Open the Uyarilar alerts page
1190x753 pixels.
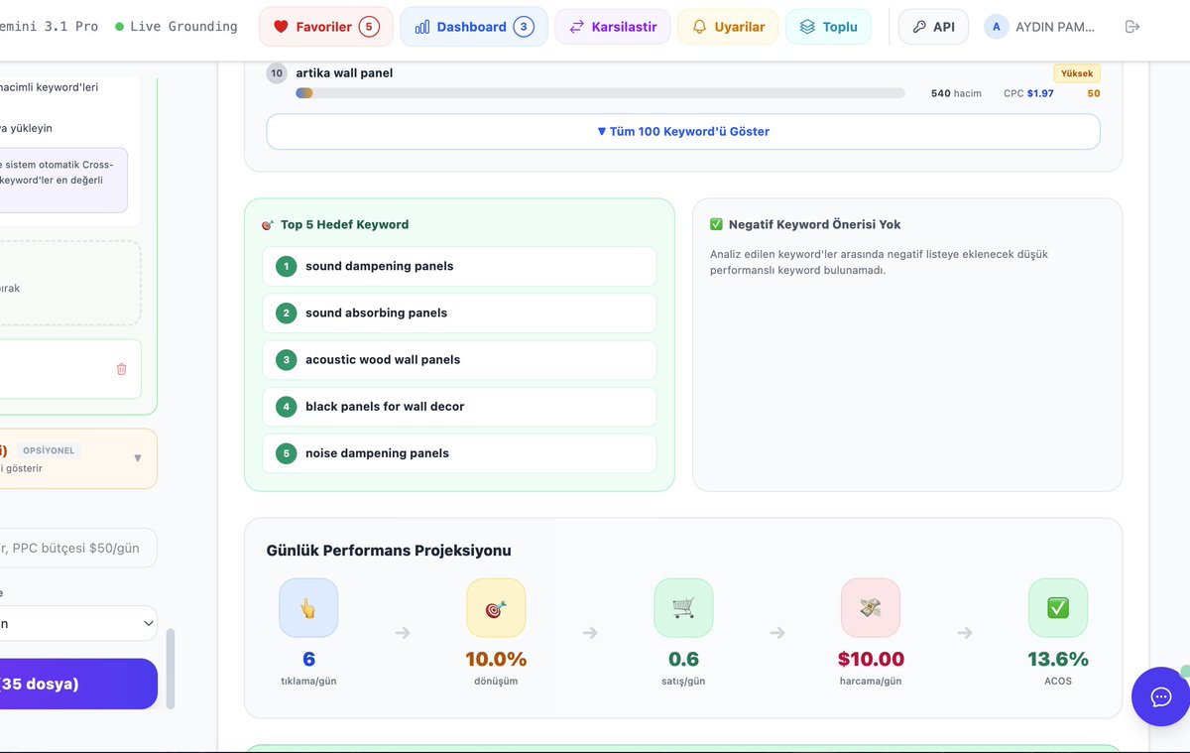[728, 27]
